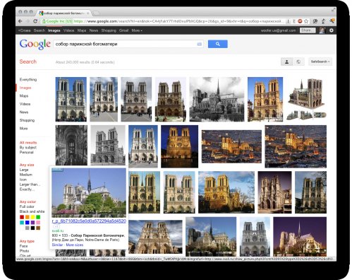Pick the yellow color swatch filter

(32, 217)
